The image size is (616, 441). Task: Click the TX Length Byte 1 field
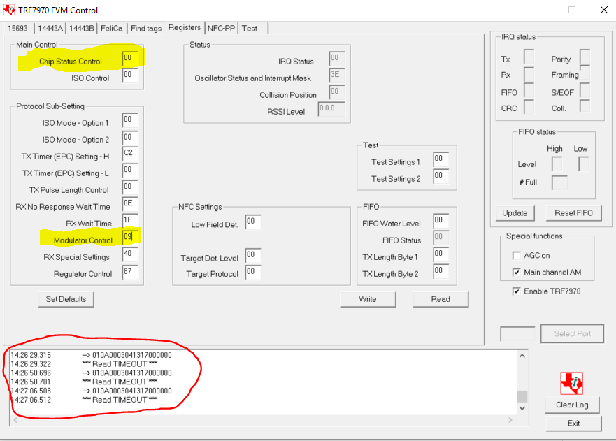(440, 254)
